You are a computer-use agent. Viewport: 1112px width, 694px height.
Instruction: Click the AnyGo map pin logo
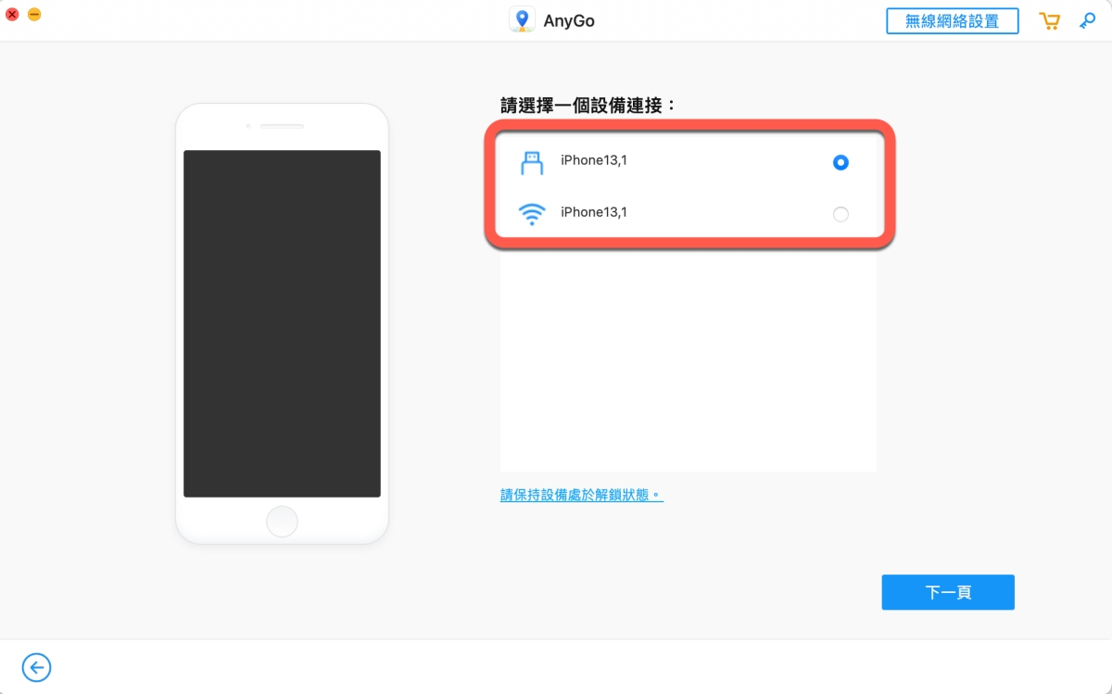[522, 20]
